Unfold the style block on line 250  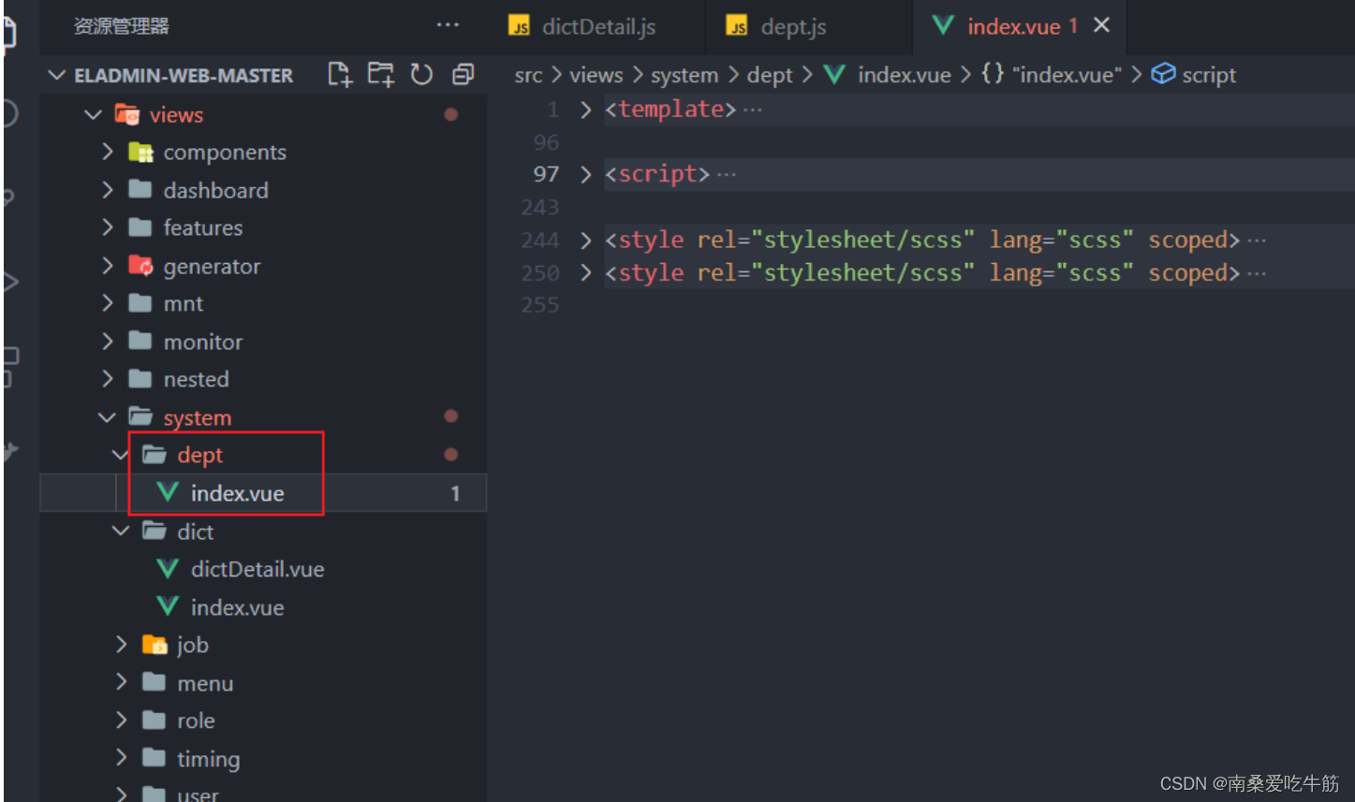click(x=585, y=273)
